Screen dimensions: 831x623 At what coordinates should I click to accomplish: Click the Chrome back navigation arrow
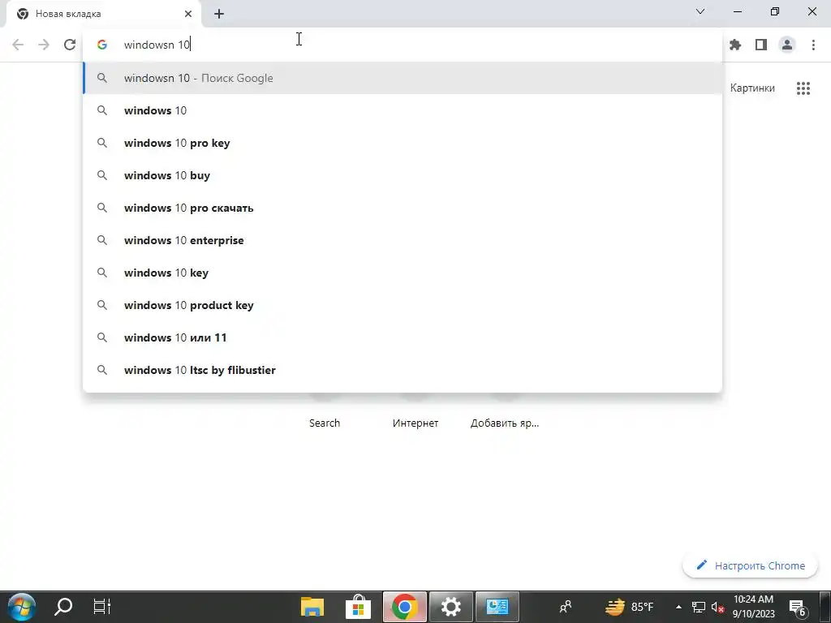(18, 45)
